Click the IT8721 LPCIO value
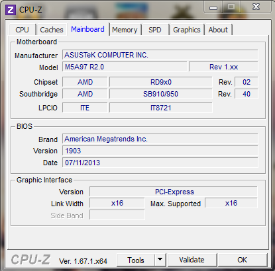Image resolution: width=275 pixels, height=271 pixels. [x=161, y=108]
